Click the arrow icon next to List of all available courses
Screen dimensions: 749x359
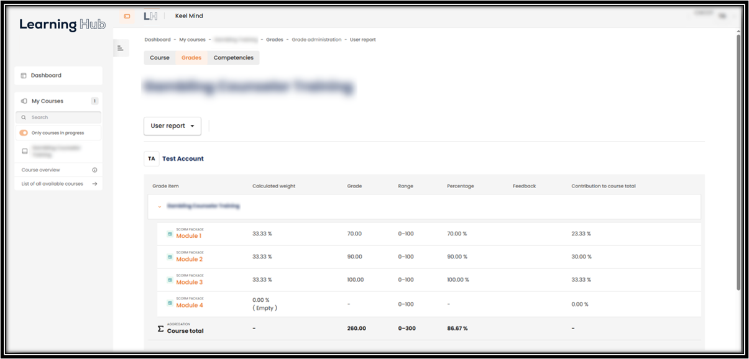coord(94,184)
